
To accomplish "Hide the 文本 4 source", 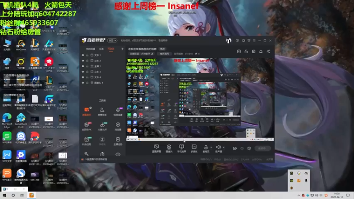I will click(x=83, y=77).
